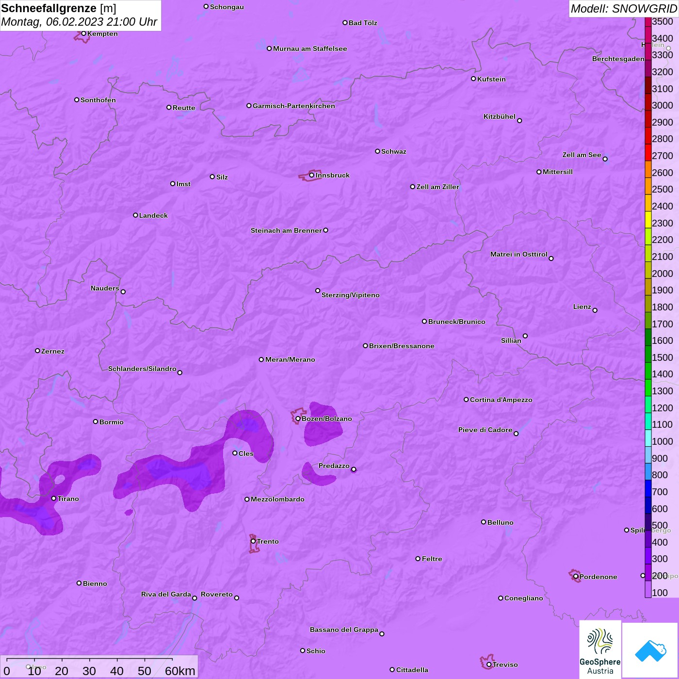Click the "Sterzing/Vipiteno" label
The width and height of the screenshot is (679, 679).
click(x=351, y=295)
